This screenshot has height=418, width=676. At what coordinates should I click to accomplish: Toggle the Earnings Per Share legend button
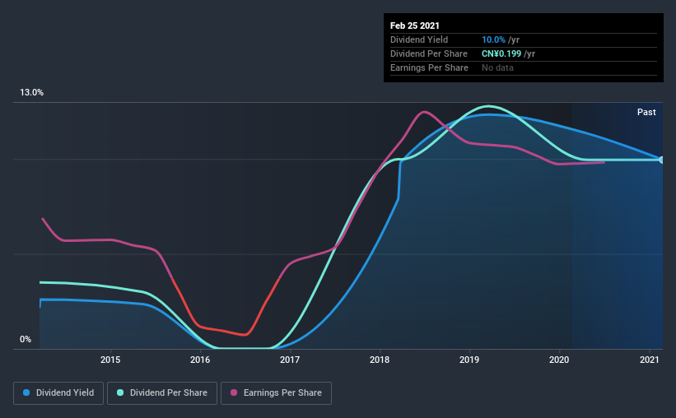pos(276,393)
